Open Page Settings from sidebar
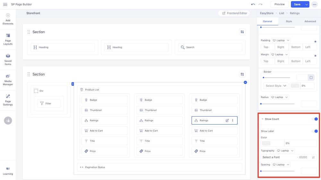 coord(8,100)
